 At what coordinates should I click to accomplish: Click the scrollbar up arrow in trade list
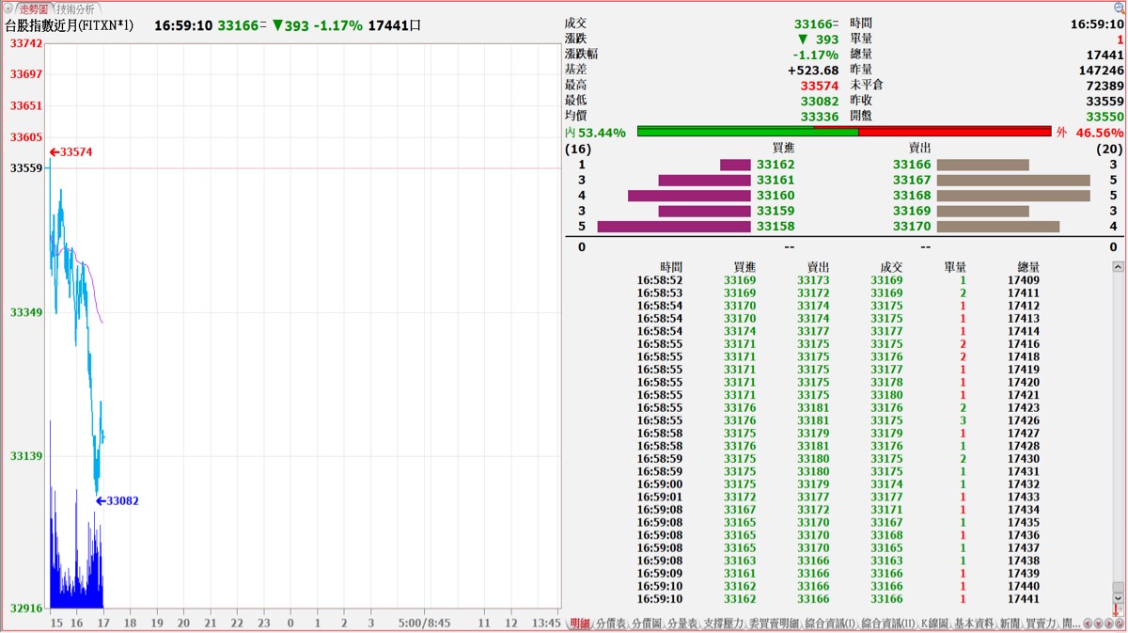click(1118, 267)
